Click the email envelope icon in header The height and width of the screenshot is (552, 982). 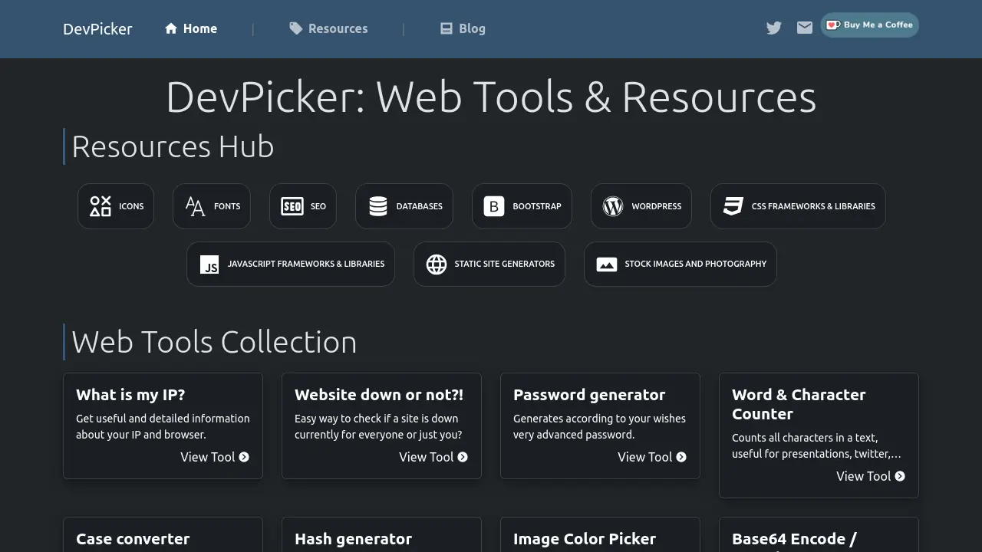(x=805, y=28)
